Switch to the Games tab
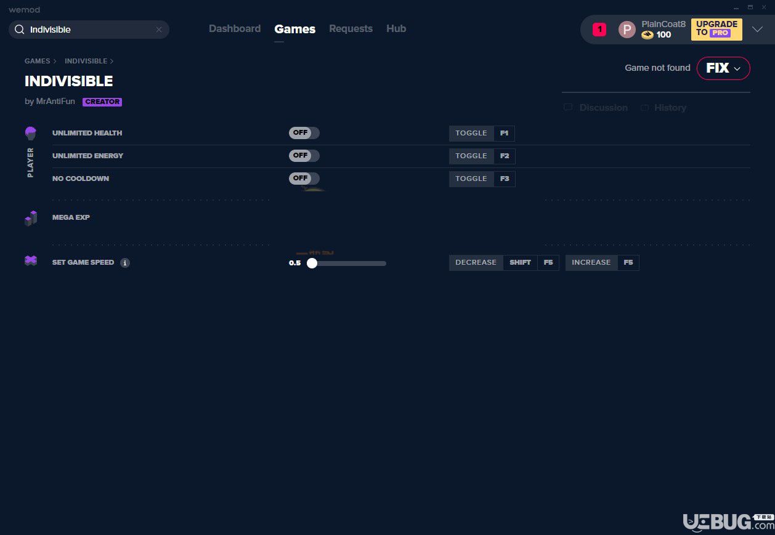Image resolution: width=775 pixels, height=535 pixels. [x=295, y=29]
